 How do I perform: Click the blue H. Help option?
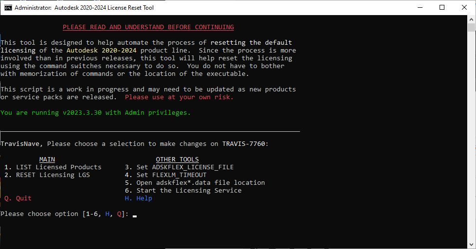click(139, 198)
